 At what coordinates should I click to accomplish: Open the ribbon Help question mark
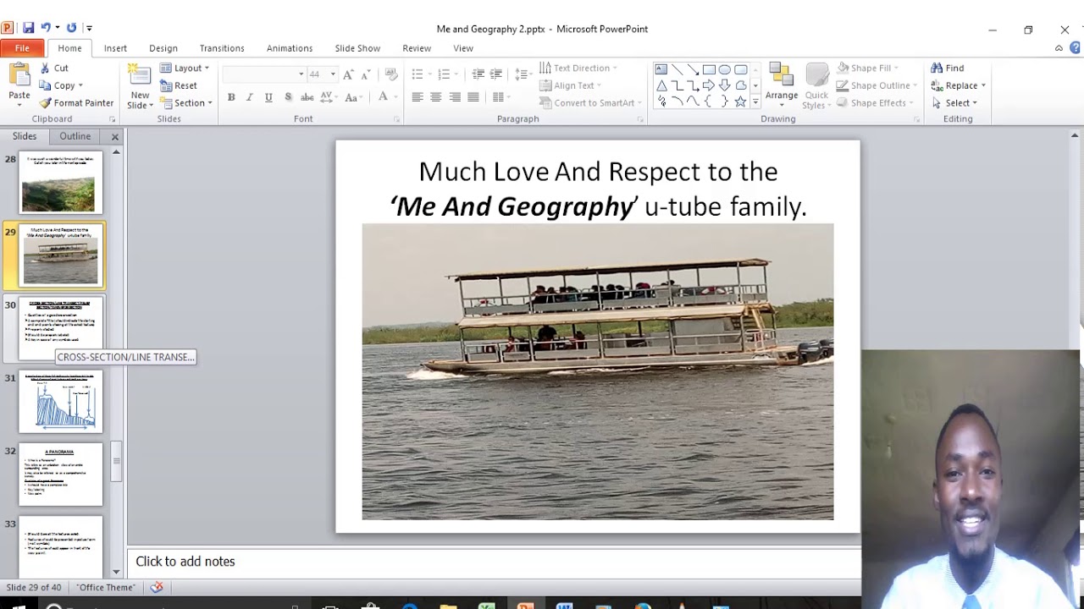coord(1074,48)
